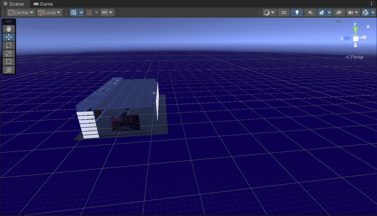Select the Rect tool

(9, 62)
